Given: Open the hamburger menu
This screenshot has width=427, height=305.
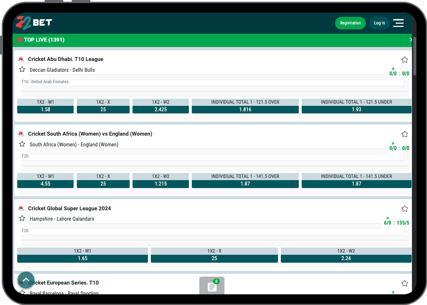Looking at the screenshot, I should coord(398,23).
